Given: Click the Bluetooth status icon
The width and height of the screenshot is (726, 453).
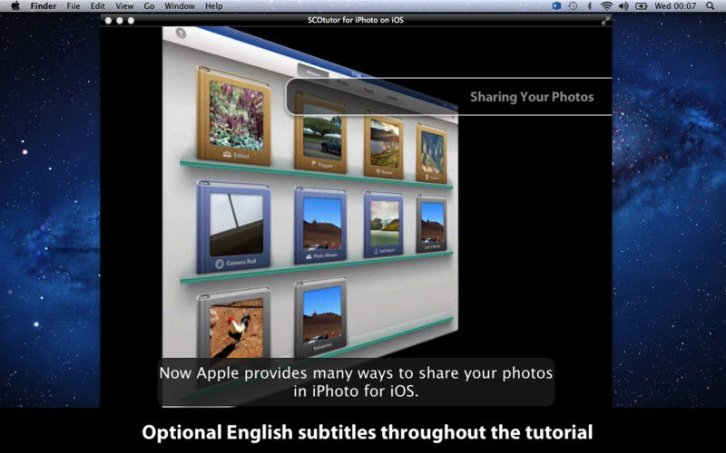Looking at the screenshot, I should tap(589, 6).
